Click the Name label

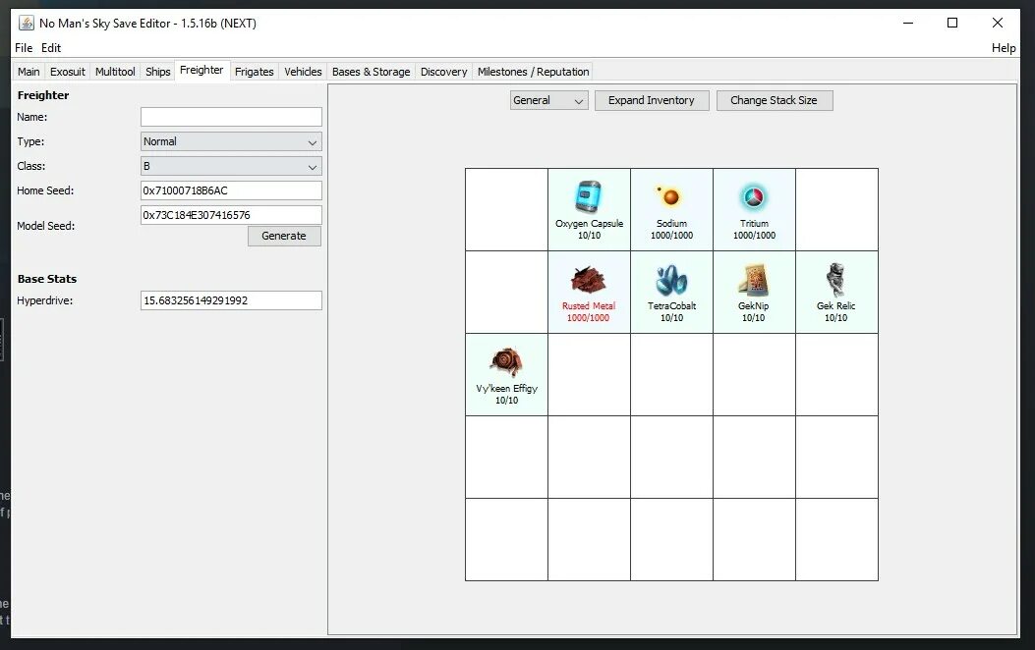[x=31, y=117]
